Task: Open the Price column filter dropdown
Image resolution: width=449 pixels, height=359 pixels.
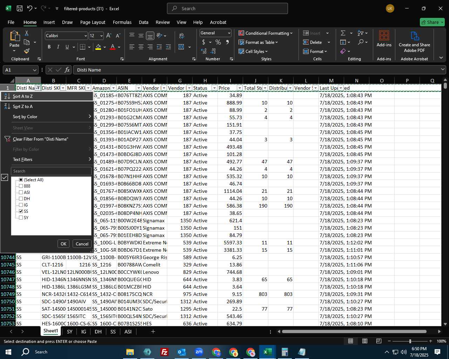Action: [240, 88]
